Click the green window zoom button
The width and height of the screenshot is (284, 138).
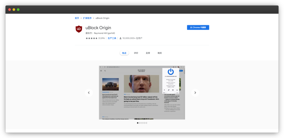tap(18, 10)
